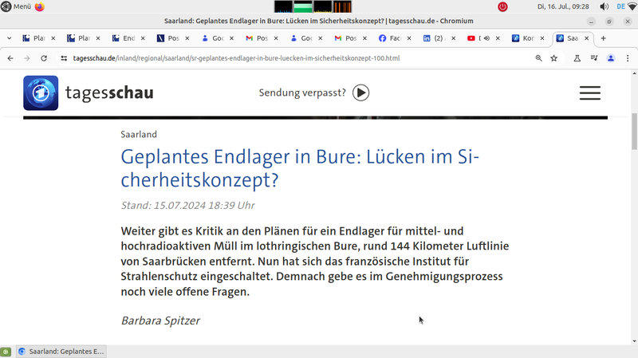Open the system volume control
The height and width of the screenshot is (358, 638).
coord(604,6)
